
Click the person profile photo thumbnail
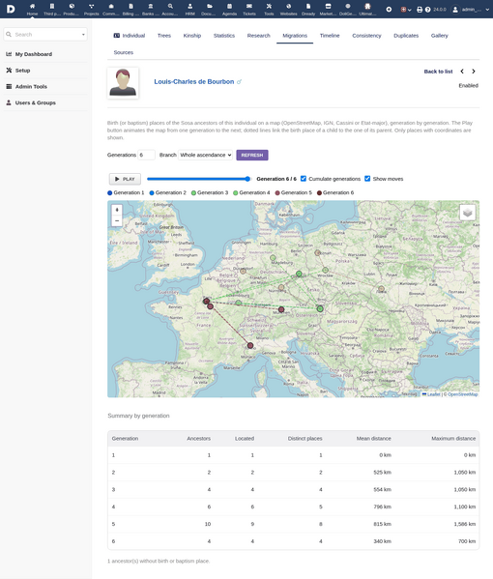[123, 83]
